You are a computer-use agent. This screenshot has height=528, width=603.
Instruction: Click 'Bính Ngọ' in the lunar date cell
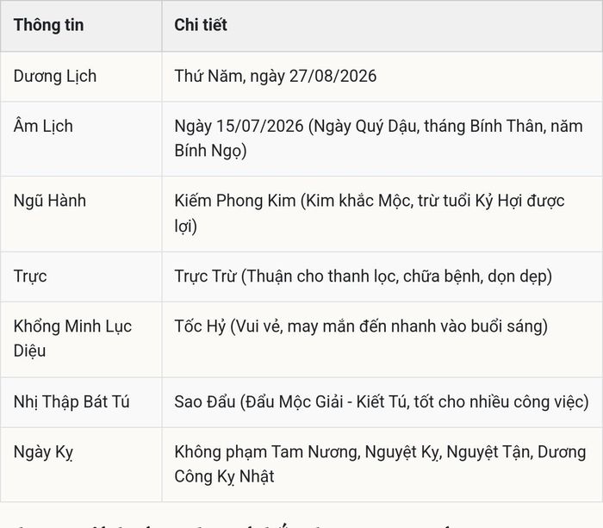click(210, 151)
